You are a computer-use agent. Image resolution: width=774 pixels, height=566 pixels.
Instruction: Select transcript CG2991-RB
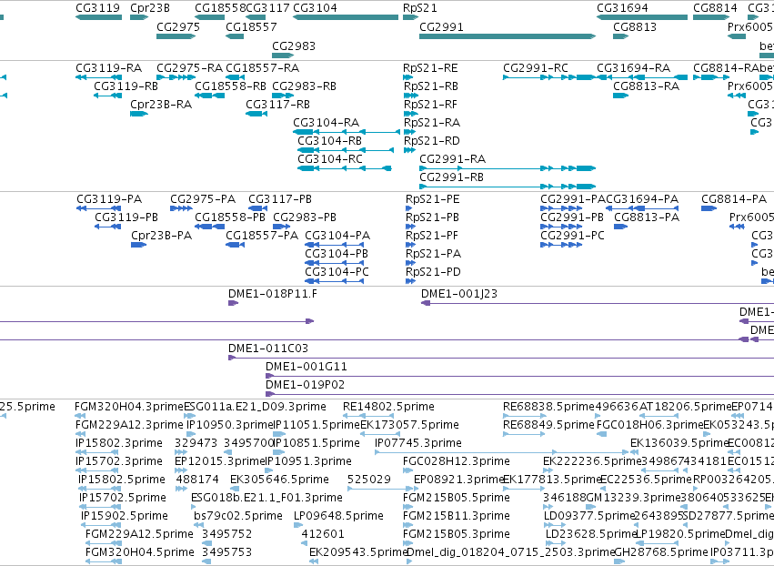508,187
